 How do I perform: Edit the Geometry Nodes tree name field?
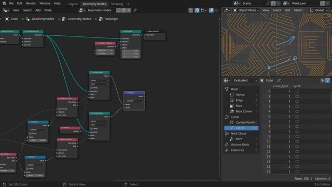pos(100,10)
